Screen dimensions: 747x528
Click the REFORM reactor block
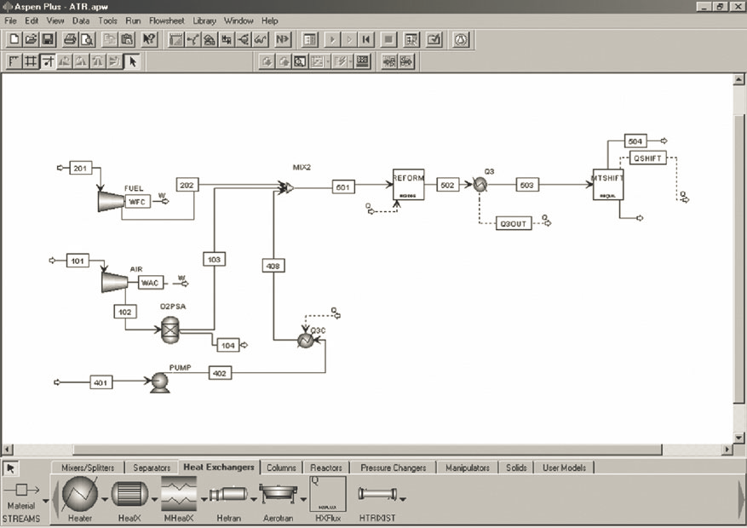click(408, 184)
